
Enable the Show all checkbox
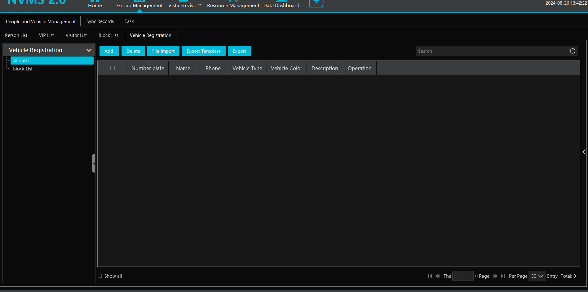coord(100,276)
